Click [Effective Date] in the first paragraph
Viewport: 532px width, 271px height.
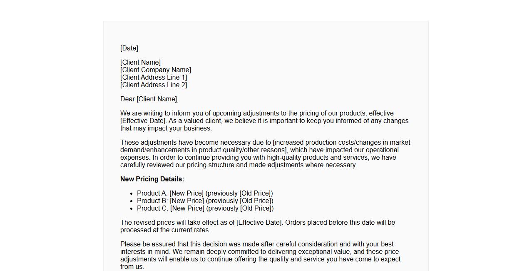143,121
